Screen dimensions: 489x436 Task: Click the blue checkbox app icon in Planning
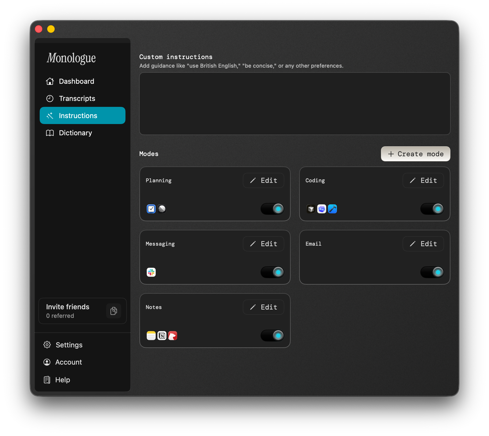[151, 209]
